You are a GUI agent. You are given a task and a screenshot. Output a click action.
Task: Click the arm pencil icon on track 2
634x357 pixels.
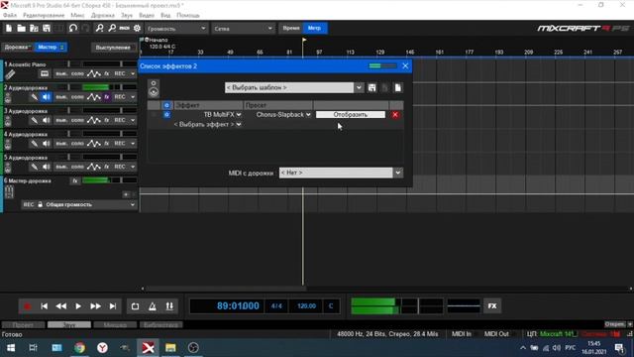click(35, 97)
